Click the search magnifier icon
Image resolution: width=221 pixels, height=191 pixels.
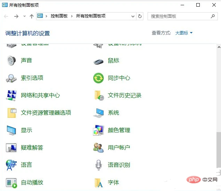coord(213,16)
